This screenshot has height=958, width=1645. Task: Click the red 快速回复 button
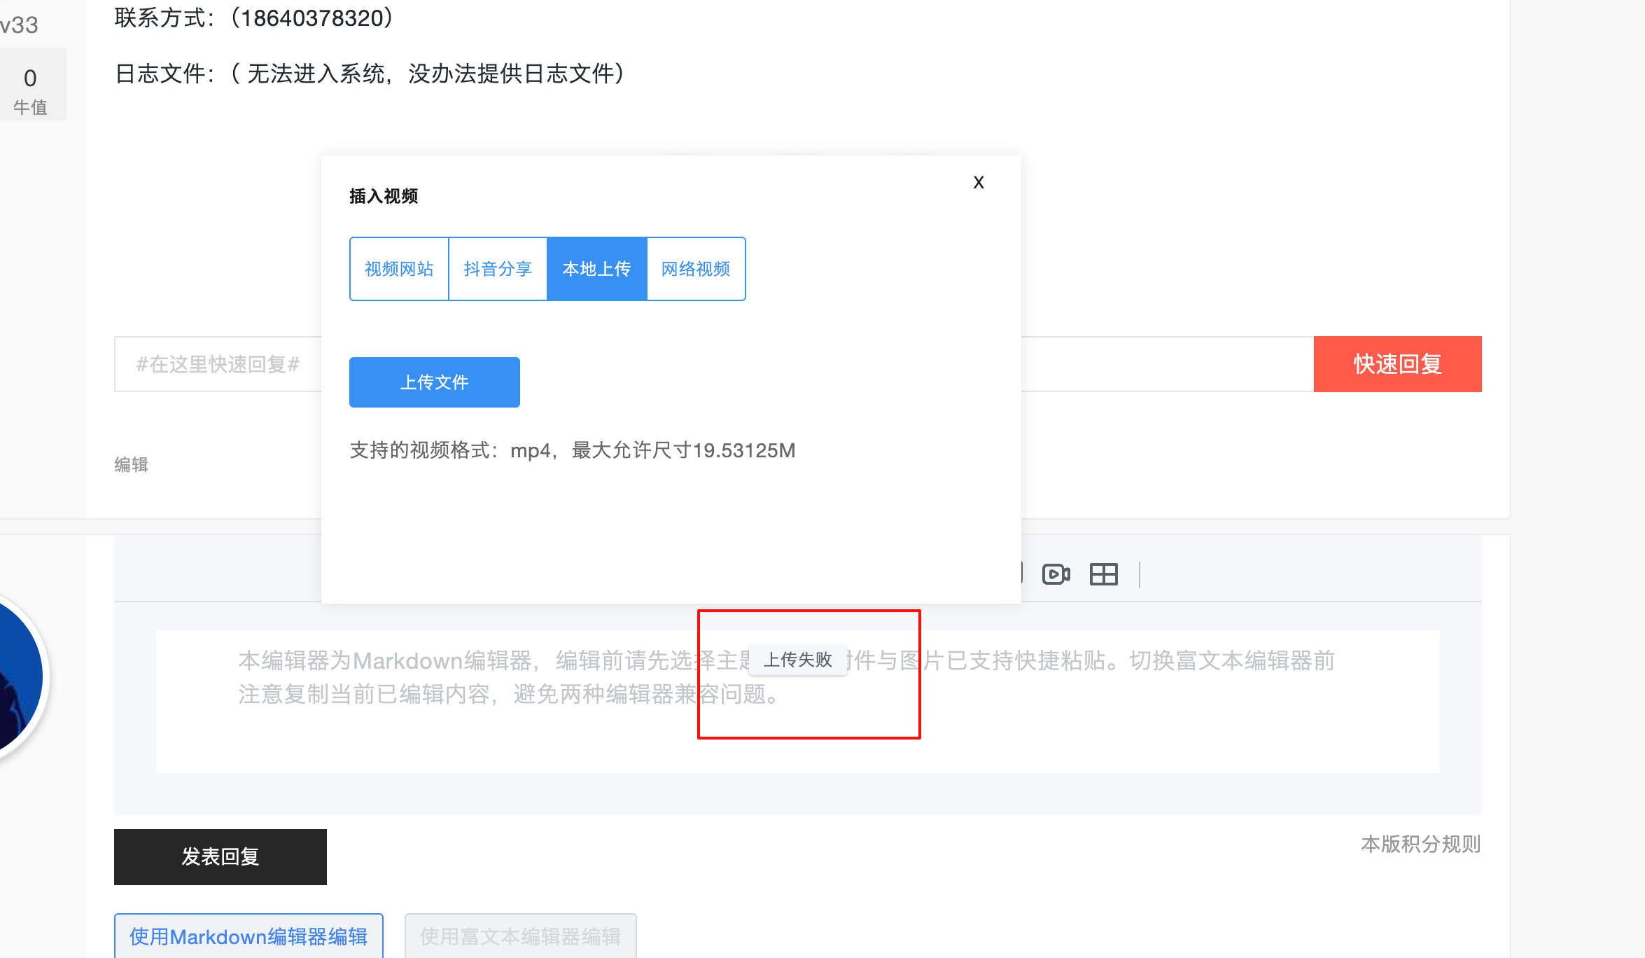coord(1397,364)
